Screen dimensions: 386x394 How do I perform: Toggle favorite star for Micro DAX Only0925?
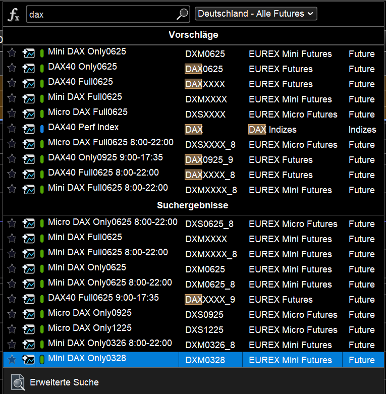[12, 314]
